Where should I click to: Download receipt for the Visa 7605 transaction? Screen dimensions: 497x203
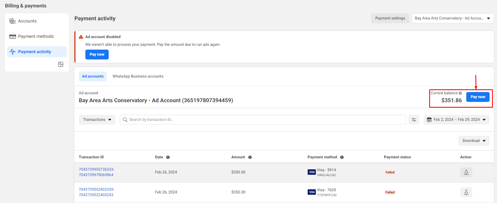click(x=466, y=192)
